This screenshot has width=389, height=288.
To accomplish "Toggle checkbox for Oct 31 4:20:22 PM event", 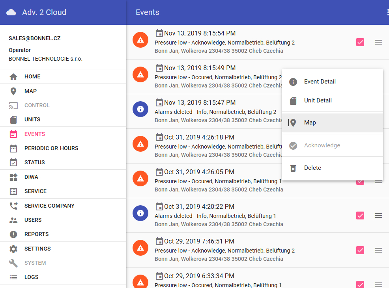I will tap(360, 216).
